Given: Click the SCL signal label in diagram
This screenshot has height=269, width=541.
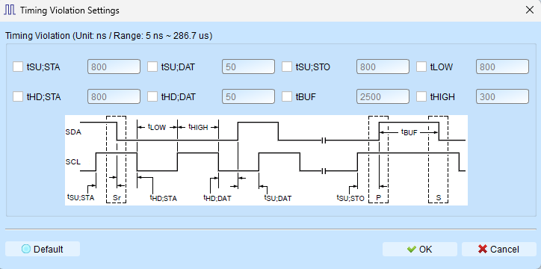Looking at the screenshot, I should coord(72,161).
